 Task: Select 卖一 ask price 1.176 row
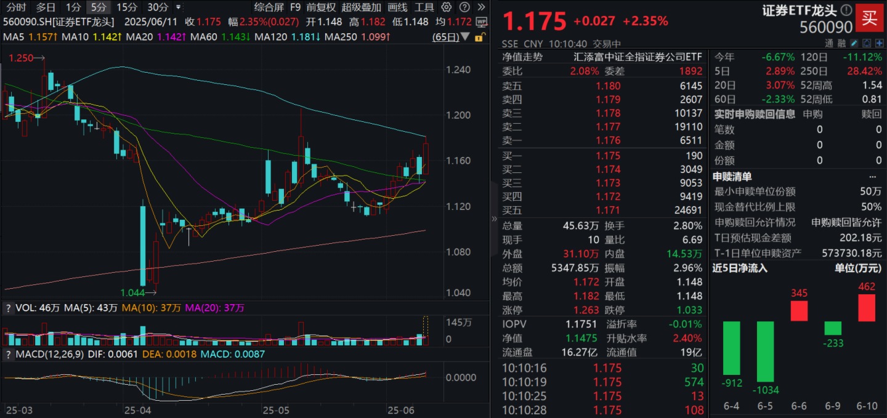602,141
